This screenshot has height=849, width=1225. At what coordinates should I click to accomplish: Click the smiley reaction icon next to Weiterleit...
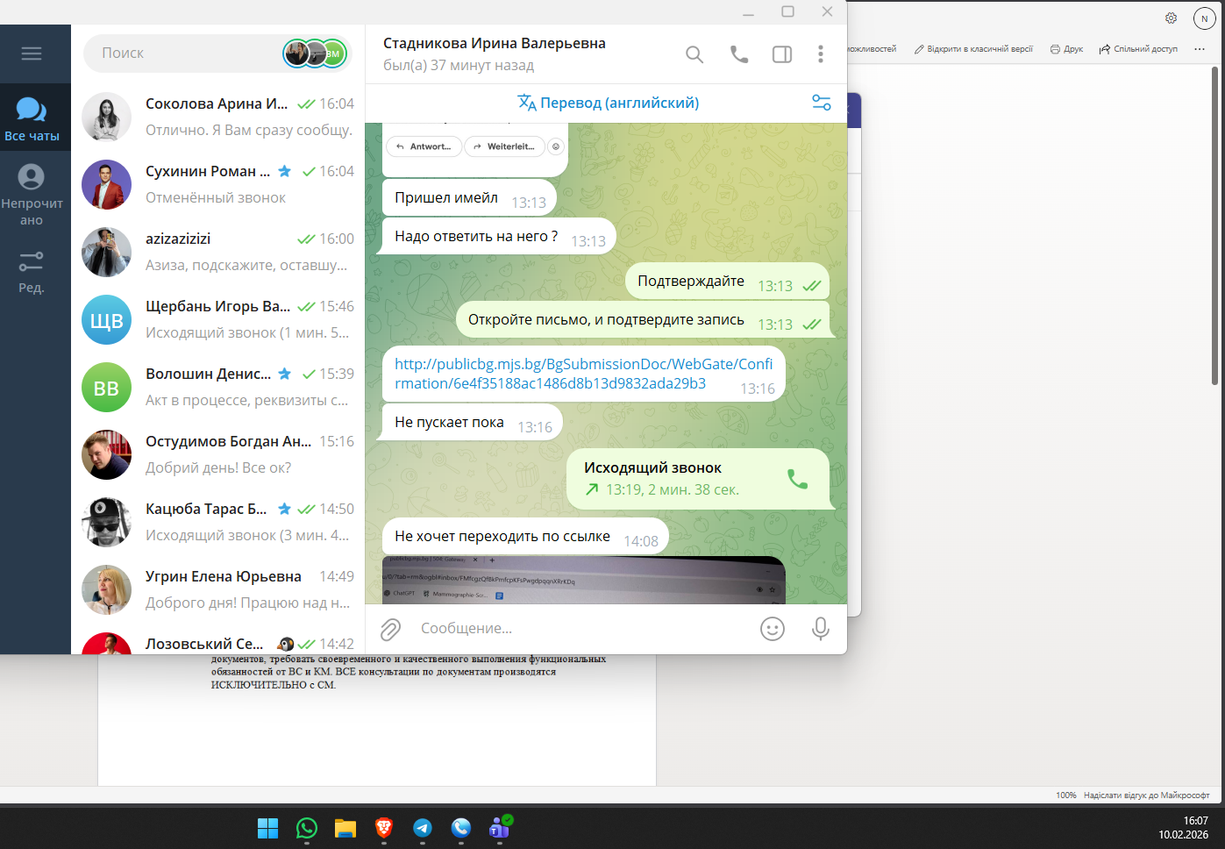556,146
